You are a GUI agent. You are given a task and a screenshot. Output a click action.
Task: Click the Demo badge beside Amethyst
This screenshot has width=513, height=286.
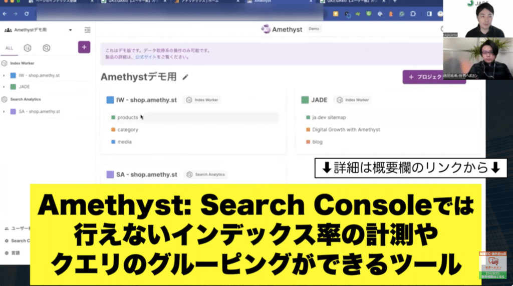point(314,28)
